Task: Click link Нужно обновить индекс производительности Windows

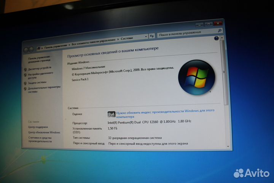Action: pos(165,114)
